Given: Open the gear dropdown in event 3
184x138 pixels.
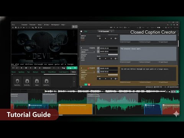Looking at the screenshot, I should pos(116,59).
